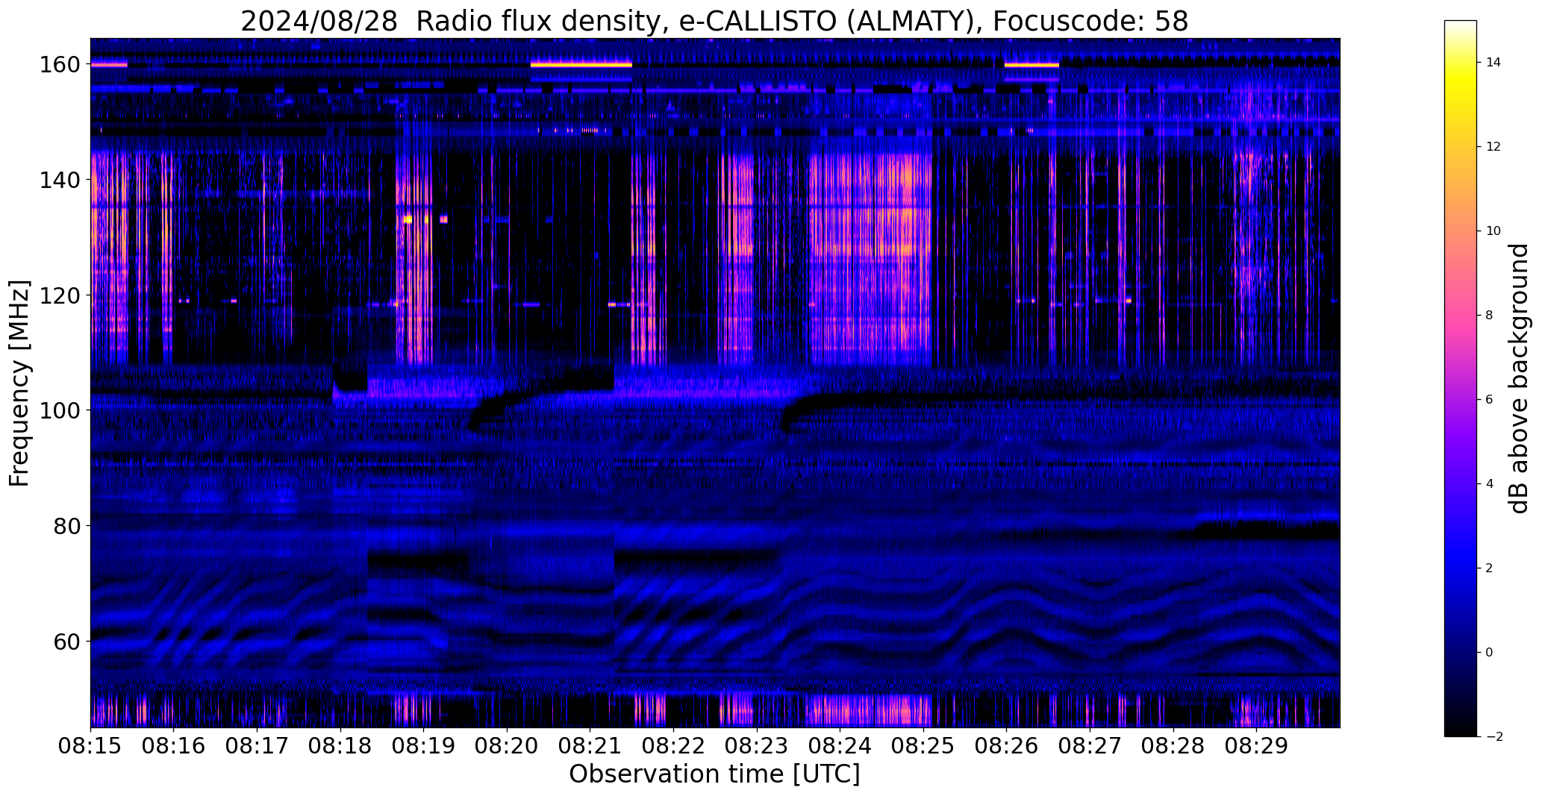Click the 160 frequency tick label
Viewport: 1542px width, 796px height.
coord(59,65)
